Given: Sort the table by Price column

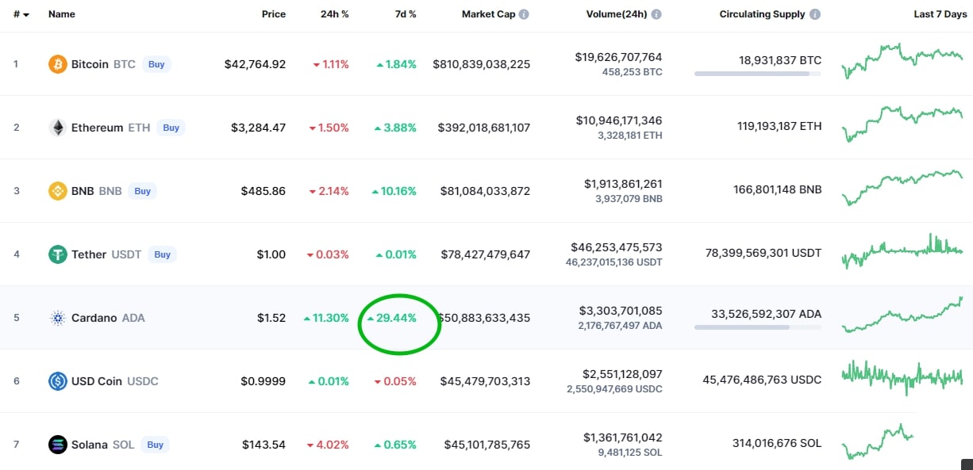Looking at the screenshot, I should (274, 14).
